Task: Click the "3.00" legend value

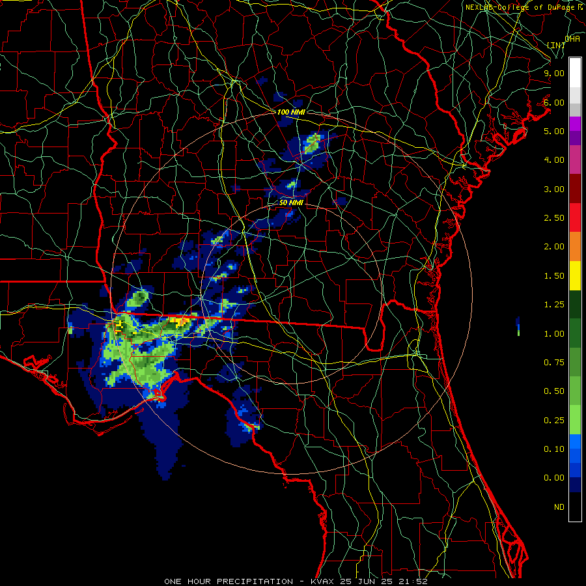Action: (554, 189)
